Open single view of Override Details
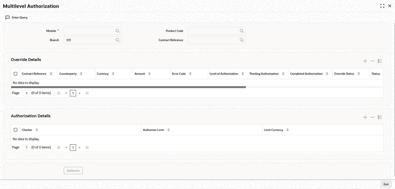 [380, 61]
